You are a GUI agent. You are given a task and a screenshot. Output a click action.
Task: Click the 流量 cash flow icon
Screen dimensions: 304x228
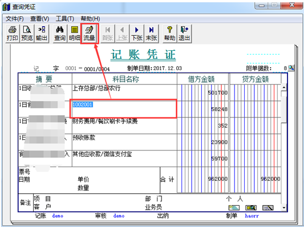[89, 33]
